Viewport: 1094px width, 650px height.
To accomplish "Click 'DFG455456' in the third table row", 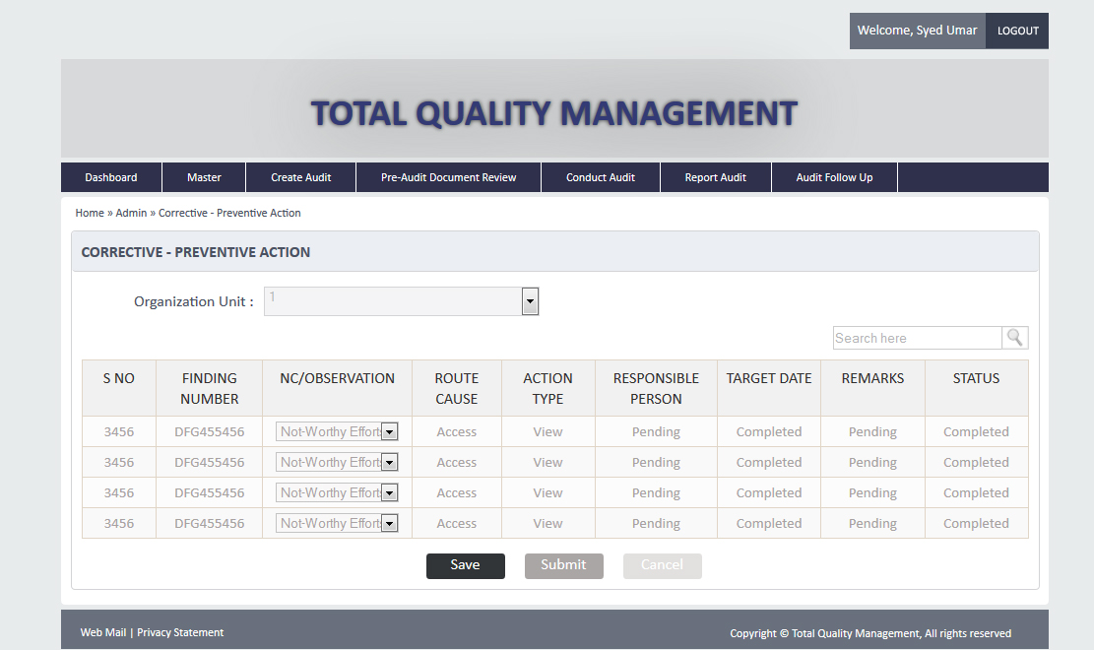I will [x=210, y=492].
